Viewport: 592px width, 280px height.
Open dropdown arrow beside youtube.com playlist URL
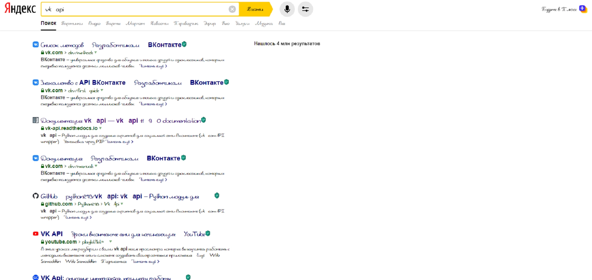pos(110,242)
